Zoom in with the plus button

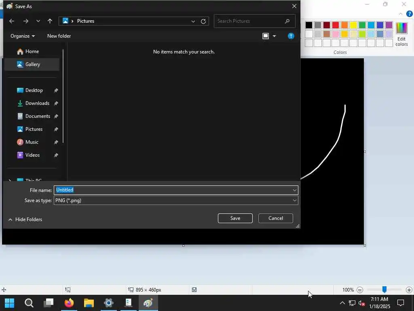coord(409,290)
